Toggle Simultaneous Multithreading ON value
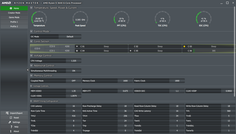Screen dimensions: 236x134 [74, 71]
